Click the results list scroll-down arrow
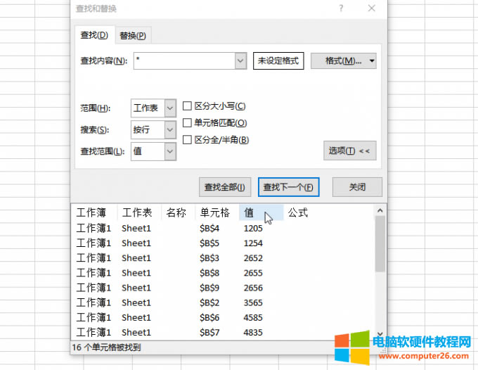Image resolution: width=478 pixels, height=370 pixels. 380,335
